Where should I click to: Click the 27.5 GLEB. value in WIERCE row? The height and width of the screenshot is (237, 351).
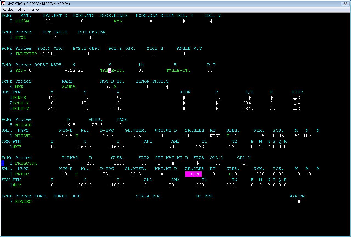97,125
